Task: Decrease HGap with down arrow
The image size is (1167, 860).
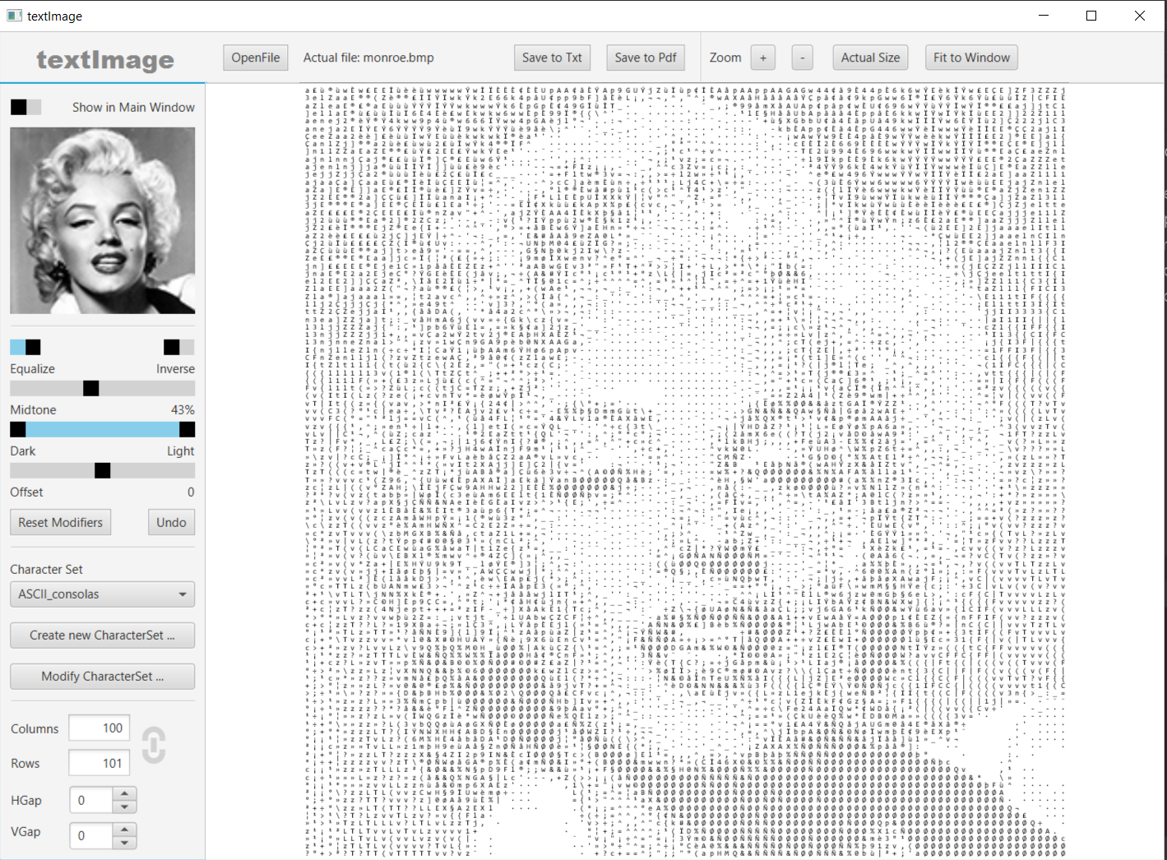Action: 124,807
